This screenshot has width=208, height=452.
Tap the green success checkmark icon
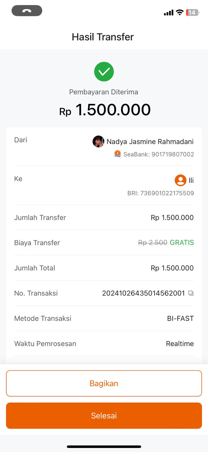(104, 71)
